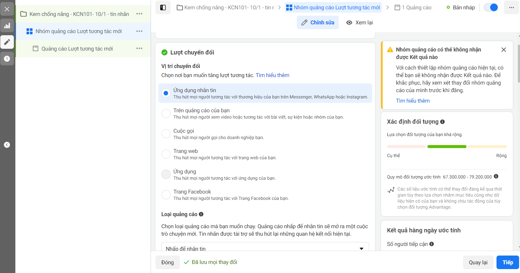Image resolution: width=520 pixels, height=273 pixels.
Task: Open the bar chart icon in the left sidebar
Action: point(7,26)
